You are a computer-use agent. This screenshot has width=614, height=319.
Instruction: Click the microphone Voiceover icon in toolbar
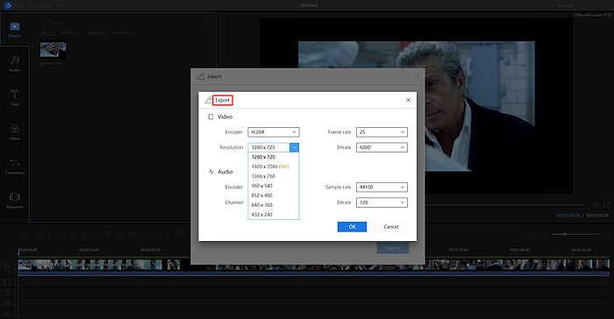point(168,234)
